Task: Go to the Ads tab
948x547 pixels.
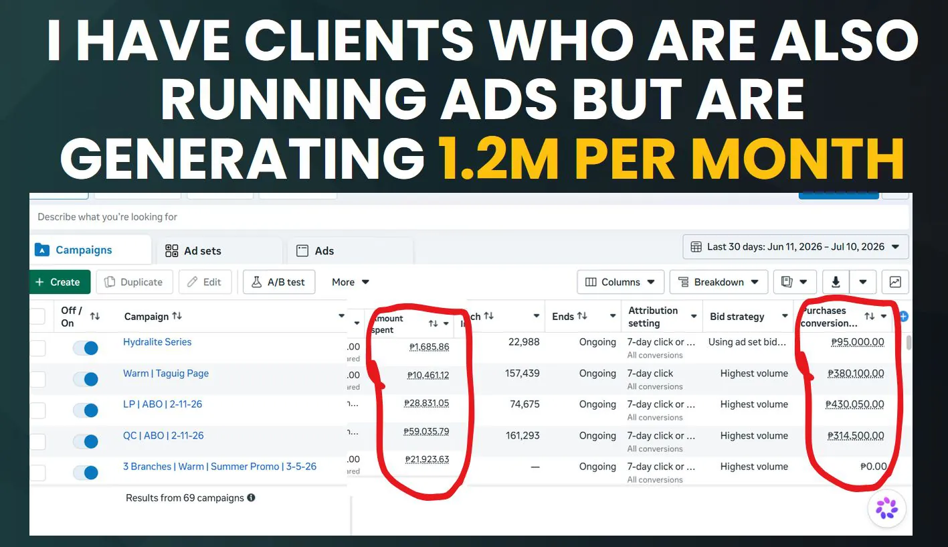Action: point(350,250)
